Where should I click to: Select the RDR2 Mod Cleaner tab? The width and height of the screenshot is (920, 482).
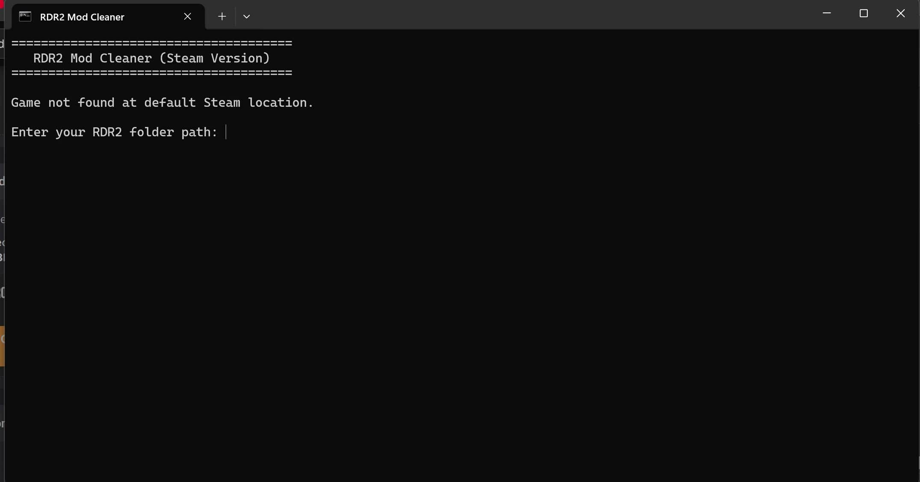(x=82, y=17)
